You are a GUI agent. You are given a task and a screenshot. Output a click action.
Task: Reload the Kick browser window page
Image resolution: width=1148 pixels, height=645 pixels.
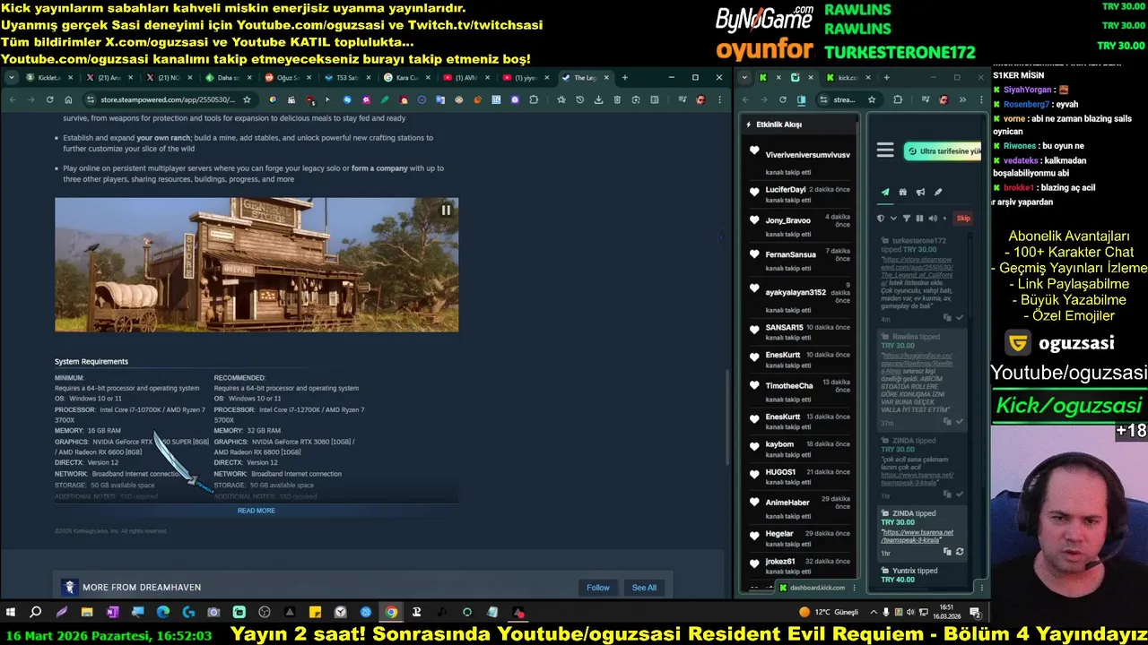783,99
